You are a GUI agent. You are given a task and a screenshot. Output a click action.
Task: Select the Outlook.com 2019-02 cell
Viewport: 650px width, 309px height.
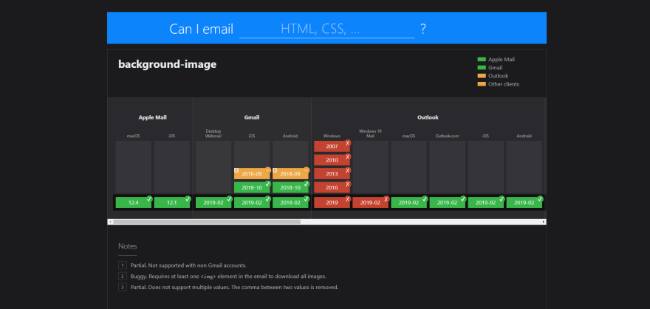click(x=448, y=203)
